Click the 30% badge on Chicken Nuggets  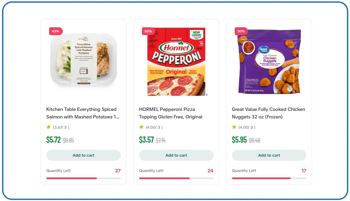(241, 31)
